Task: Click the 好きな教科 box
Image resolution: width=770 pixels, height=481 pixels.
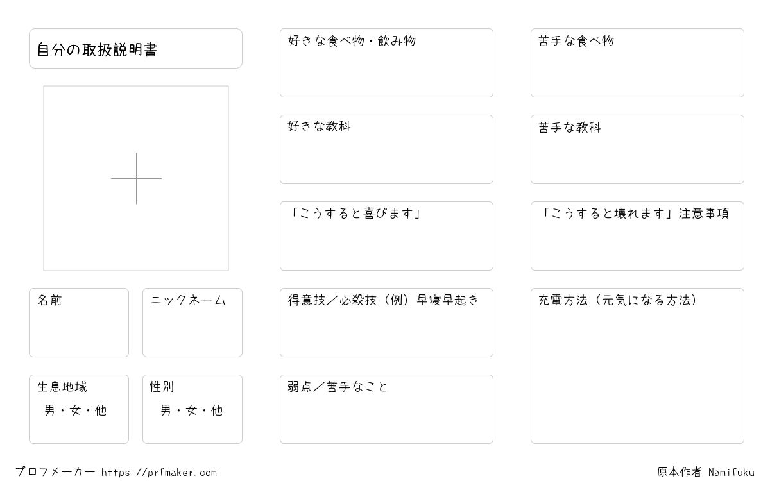Action: click(386, 149)
